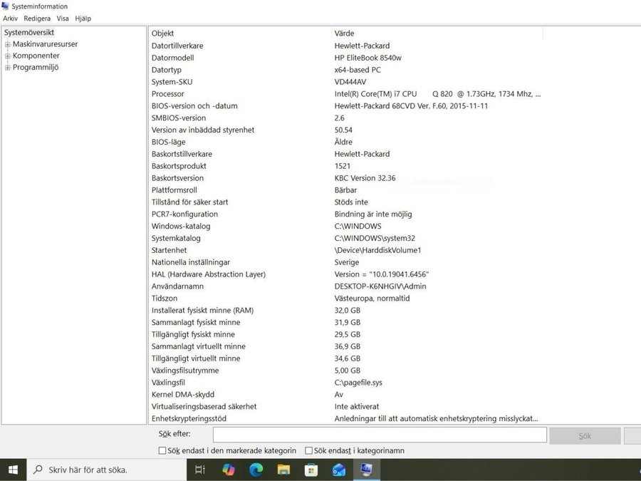
Task: Open the Arkiv menu
Action: tap(10, 19)
